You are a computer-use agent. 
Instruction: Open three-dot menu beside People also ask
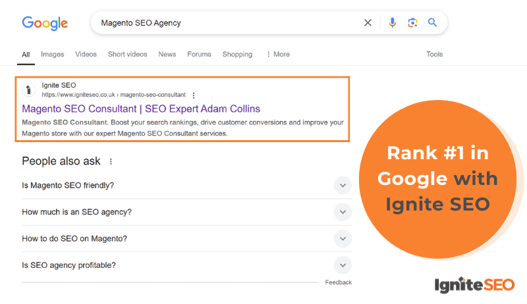[x=111, y=162]
